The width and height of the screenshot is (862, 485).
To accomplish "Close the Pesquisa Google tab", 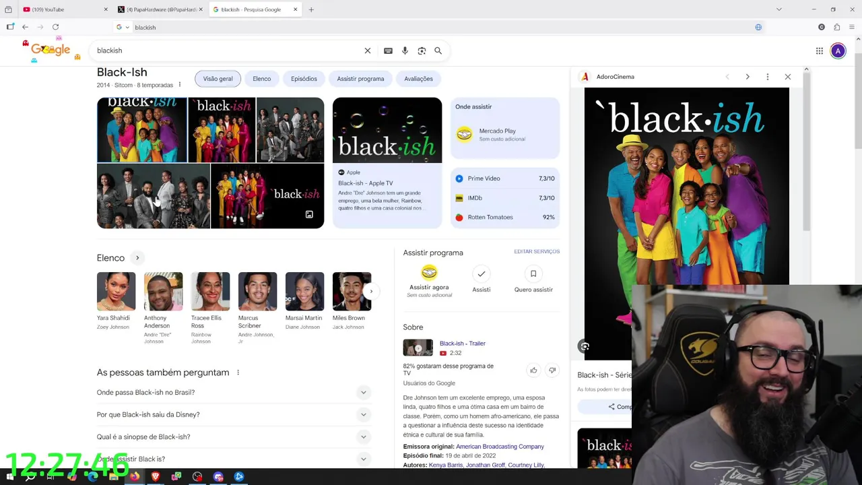I will click(295, 9).
